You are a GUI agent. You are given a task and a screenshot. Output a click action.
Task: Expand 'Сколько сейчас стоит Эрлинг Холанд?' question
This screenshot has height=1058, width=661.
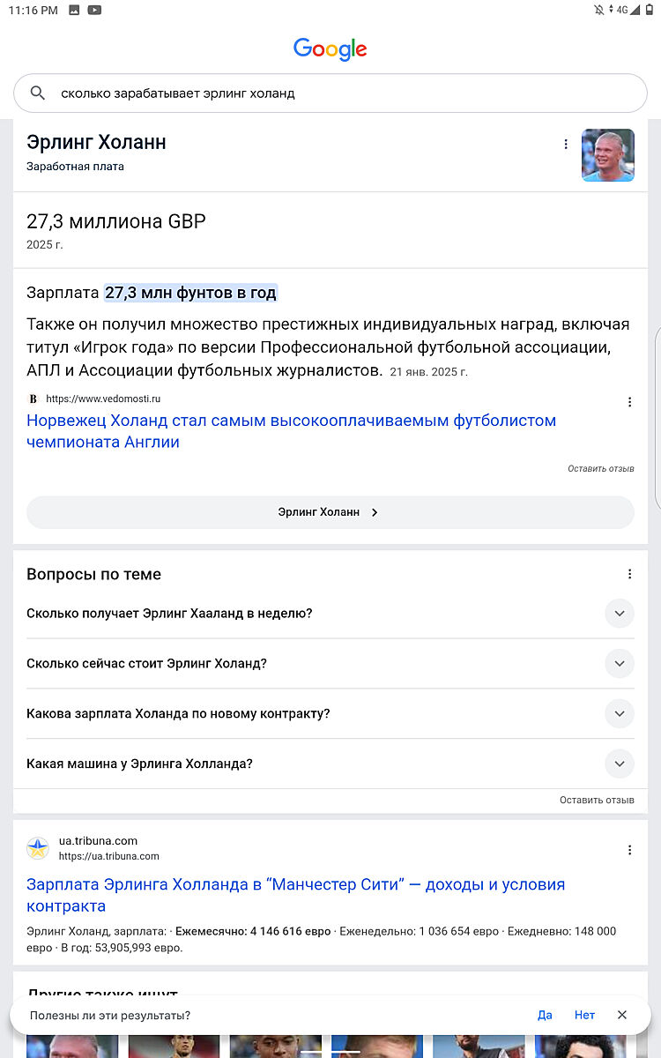(x=619, y=664)
